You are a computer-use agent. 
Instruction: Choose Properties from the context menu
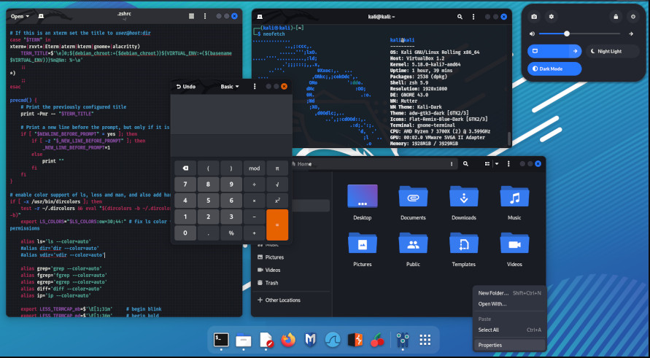[490, 345]
